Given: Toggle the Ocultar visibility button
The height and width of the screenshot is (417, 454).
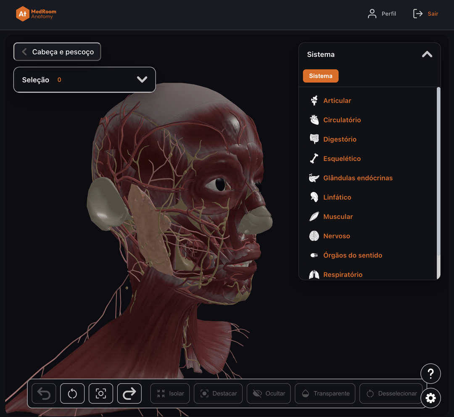Looking at the screenshot, I should pyautogui.click(x=269, y=393).
